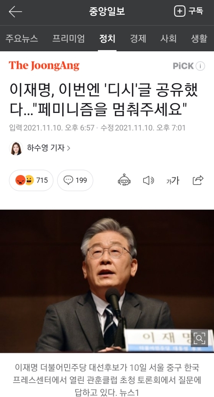The image size is (214, 397).
Task: Open the PiCK info icon
Action: pyautogui.click(x=201, y=66)
